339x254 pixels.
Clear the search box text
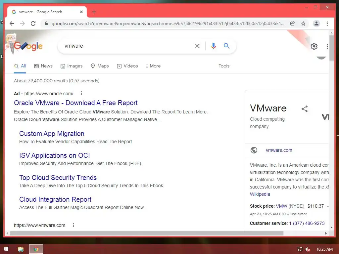197,46
